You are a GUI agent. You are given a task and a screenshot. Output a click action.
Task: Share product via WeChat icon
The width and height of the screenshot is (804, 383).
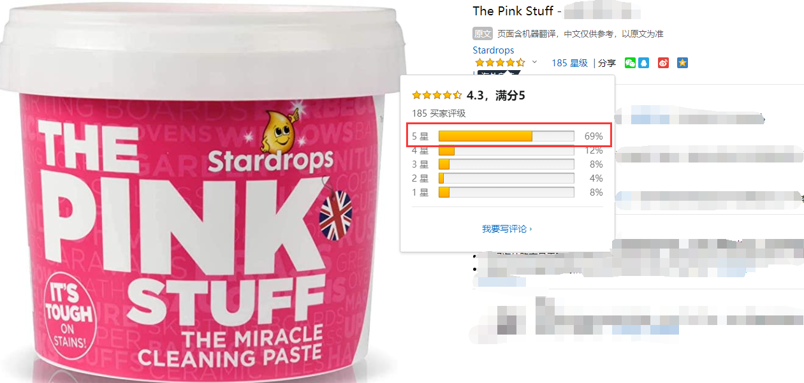[x=630, y=63]
